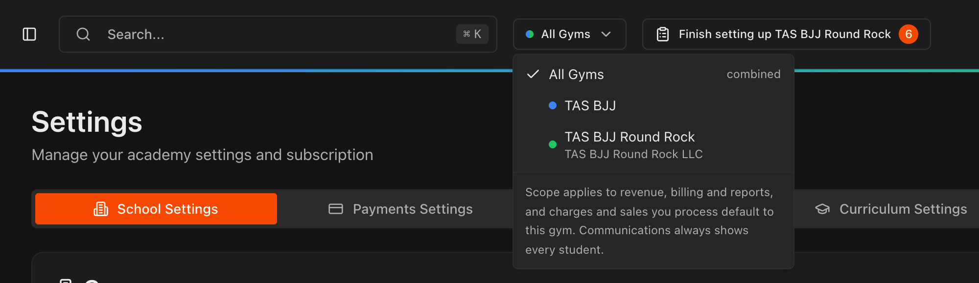Select TAS BJJ gym

tap(653, 105)
